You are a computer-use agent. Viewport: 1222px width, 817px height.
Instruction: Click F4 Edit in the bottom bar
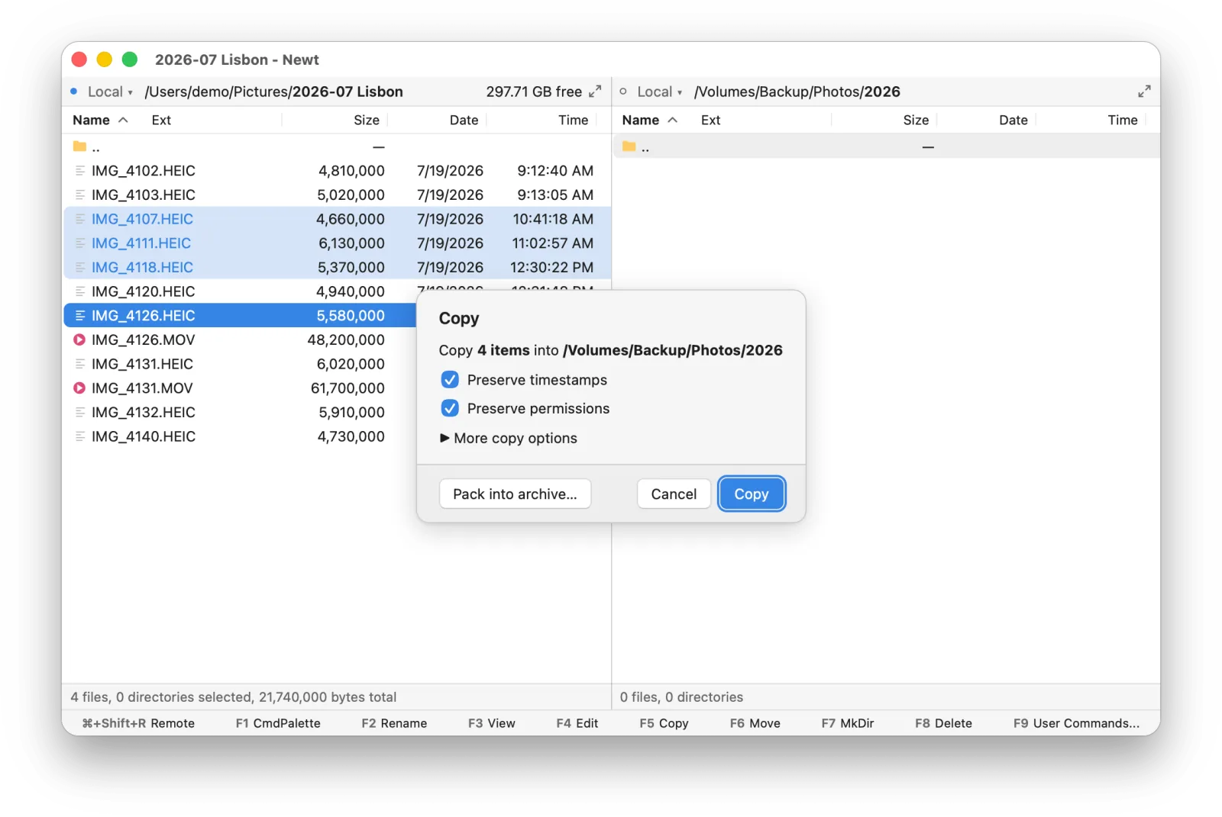tap(577, 723)
